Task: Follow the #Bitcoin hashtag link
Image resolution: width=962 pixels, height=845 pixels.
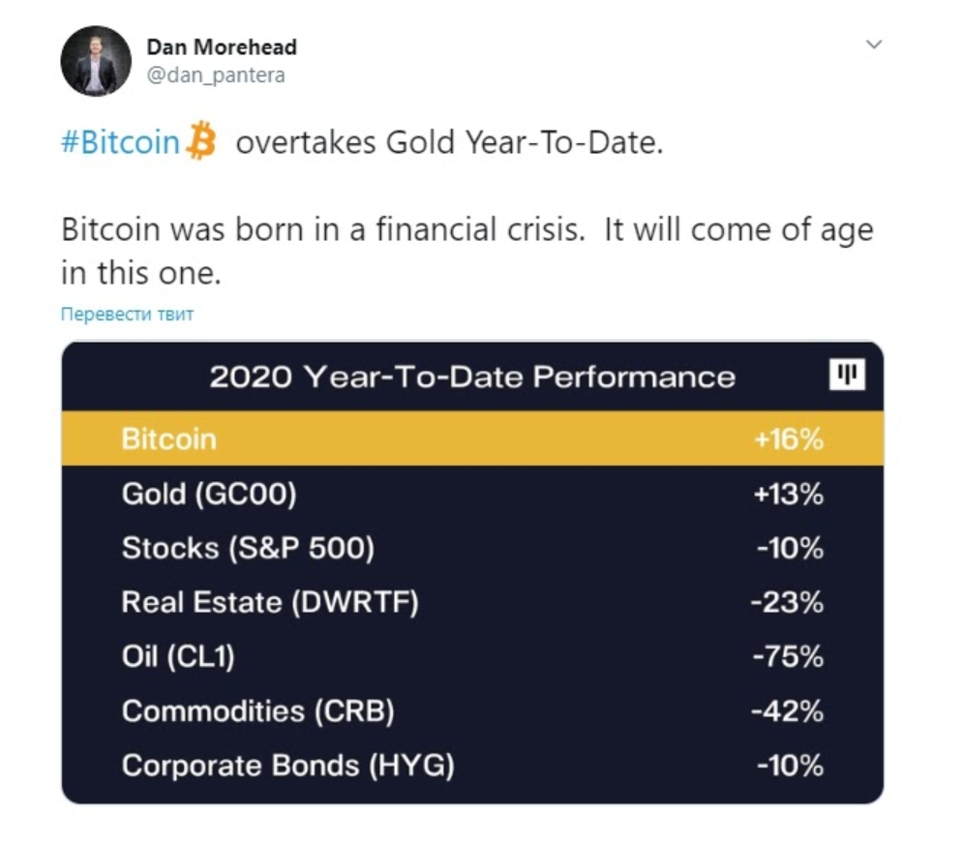Action: pyautogui.click(x=120, y=141)
